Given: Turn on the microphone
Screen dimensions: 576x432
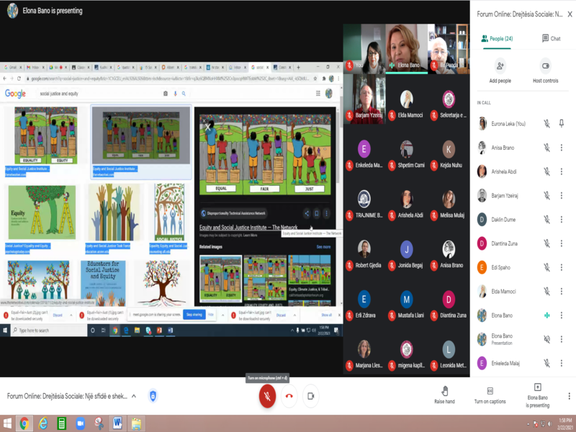Looking at the screenshot, I should point(267,395).
